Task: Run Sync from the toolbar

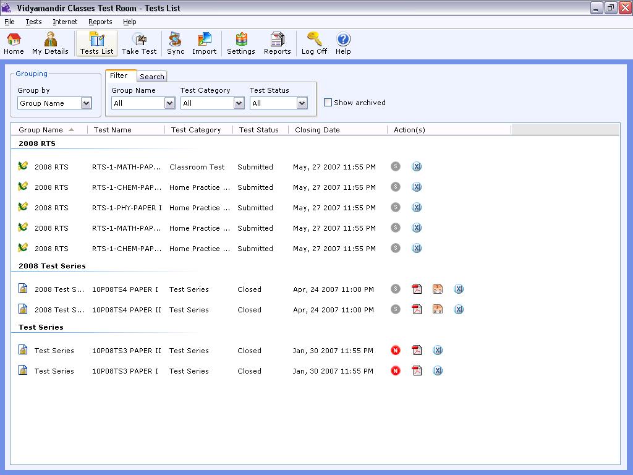Action: click(x=176, y=44)
